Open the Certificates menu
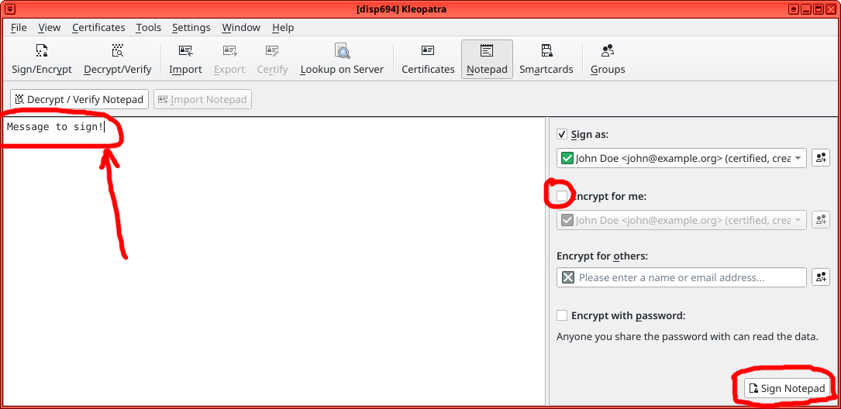Image resolution: width=841 pixels, height=409 pixels. 98,27
